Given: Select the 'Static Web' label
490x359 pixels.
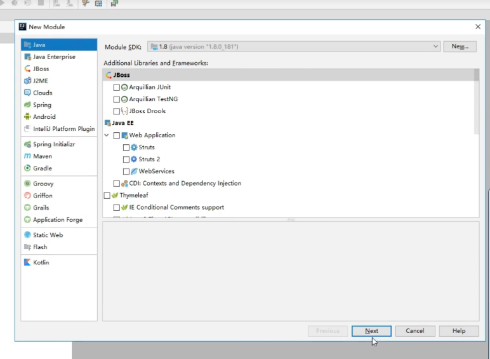Looking at the screenshot, I should coord(48,235).
